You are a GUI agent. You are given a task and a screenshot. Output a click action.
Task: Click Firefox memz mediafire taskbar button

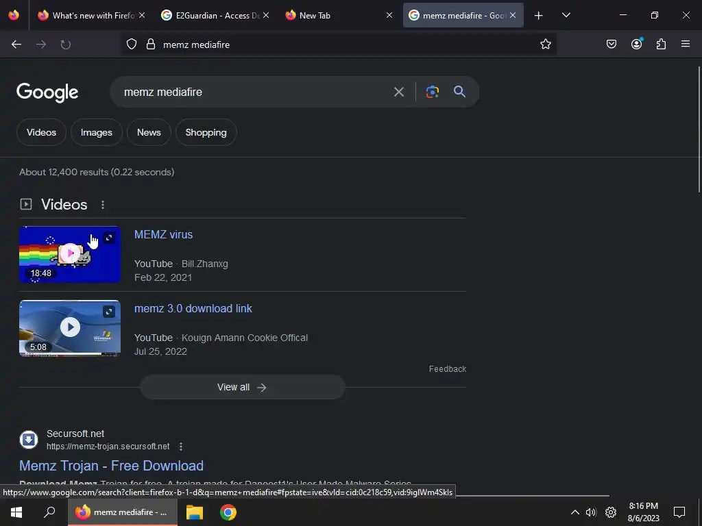click(x=123, y=512)
